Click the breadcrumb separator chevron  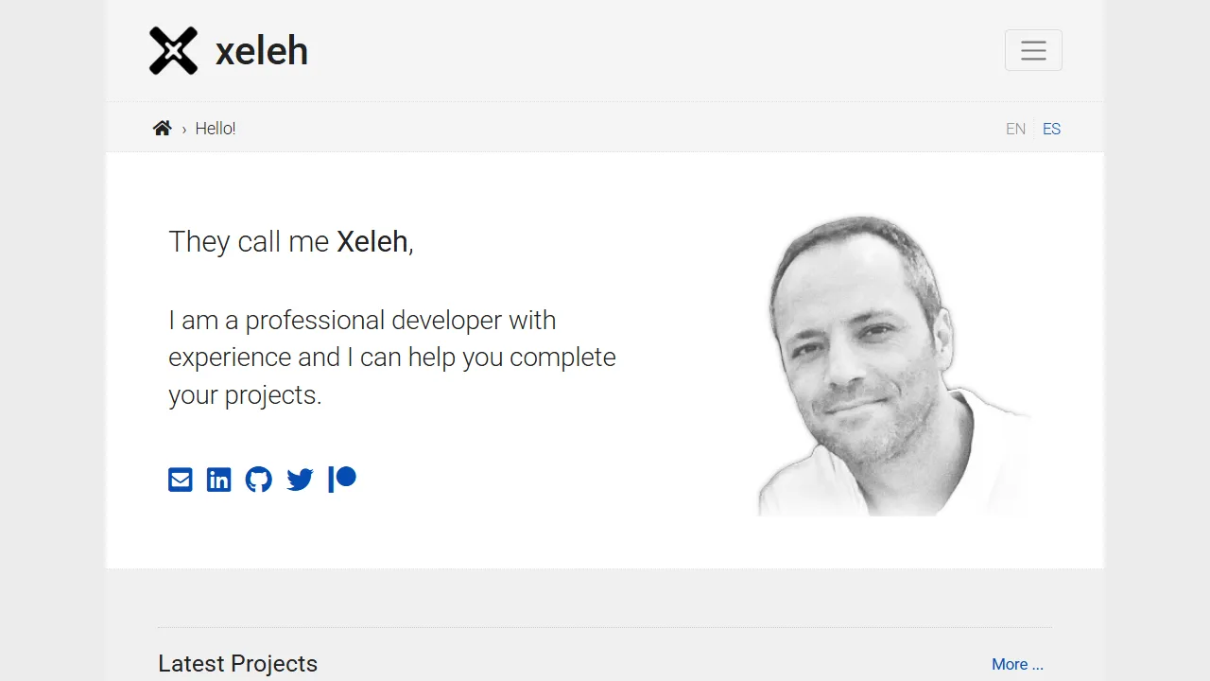point(183,129)
